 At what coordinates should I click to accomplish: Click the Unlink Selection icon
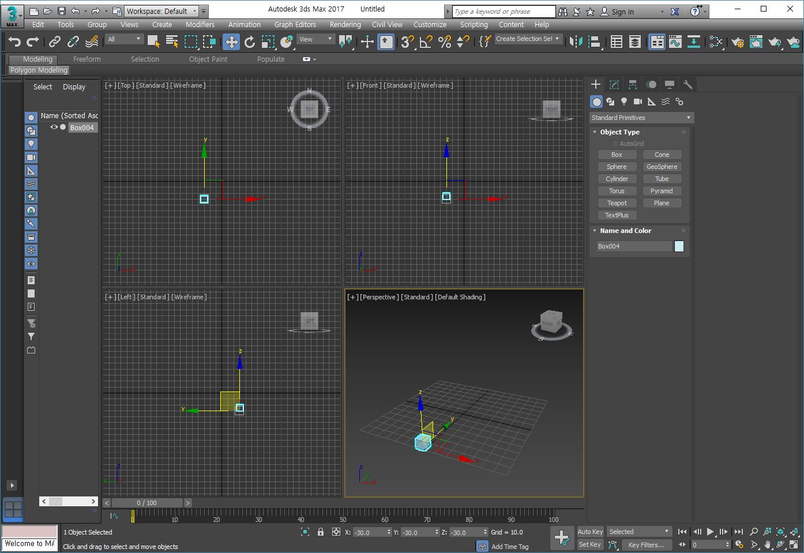pyautogui.click(x=73, y=42)
